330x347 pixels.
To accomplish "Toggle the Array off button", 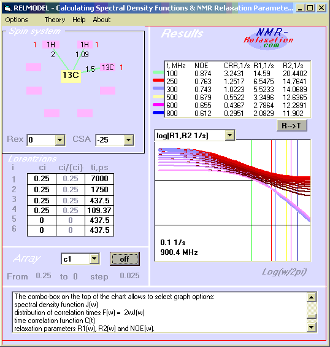I will point(125,259).
